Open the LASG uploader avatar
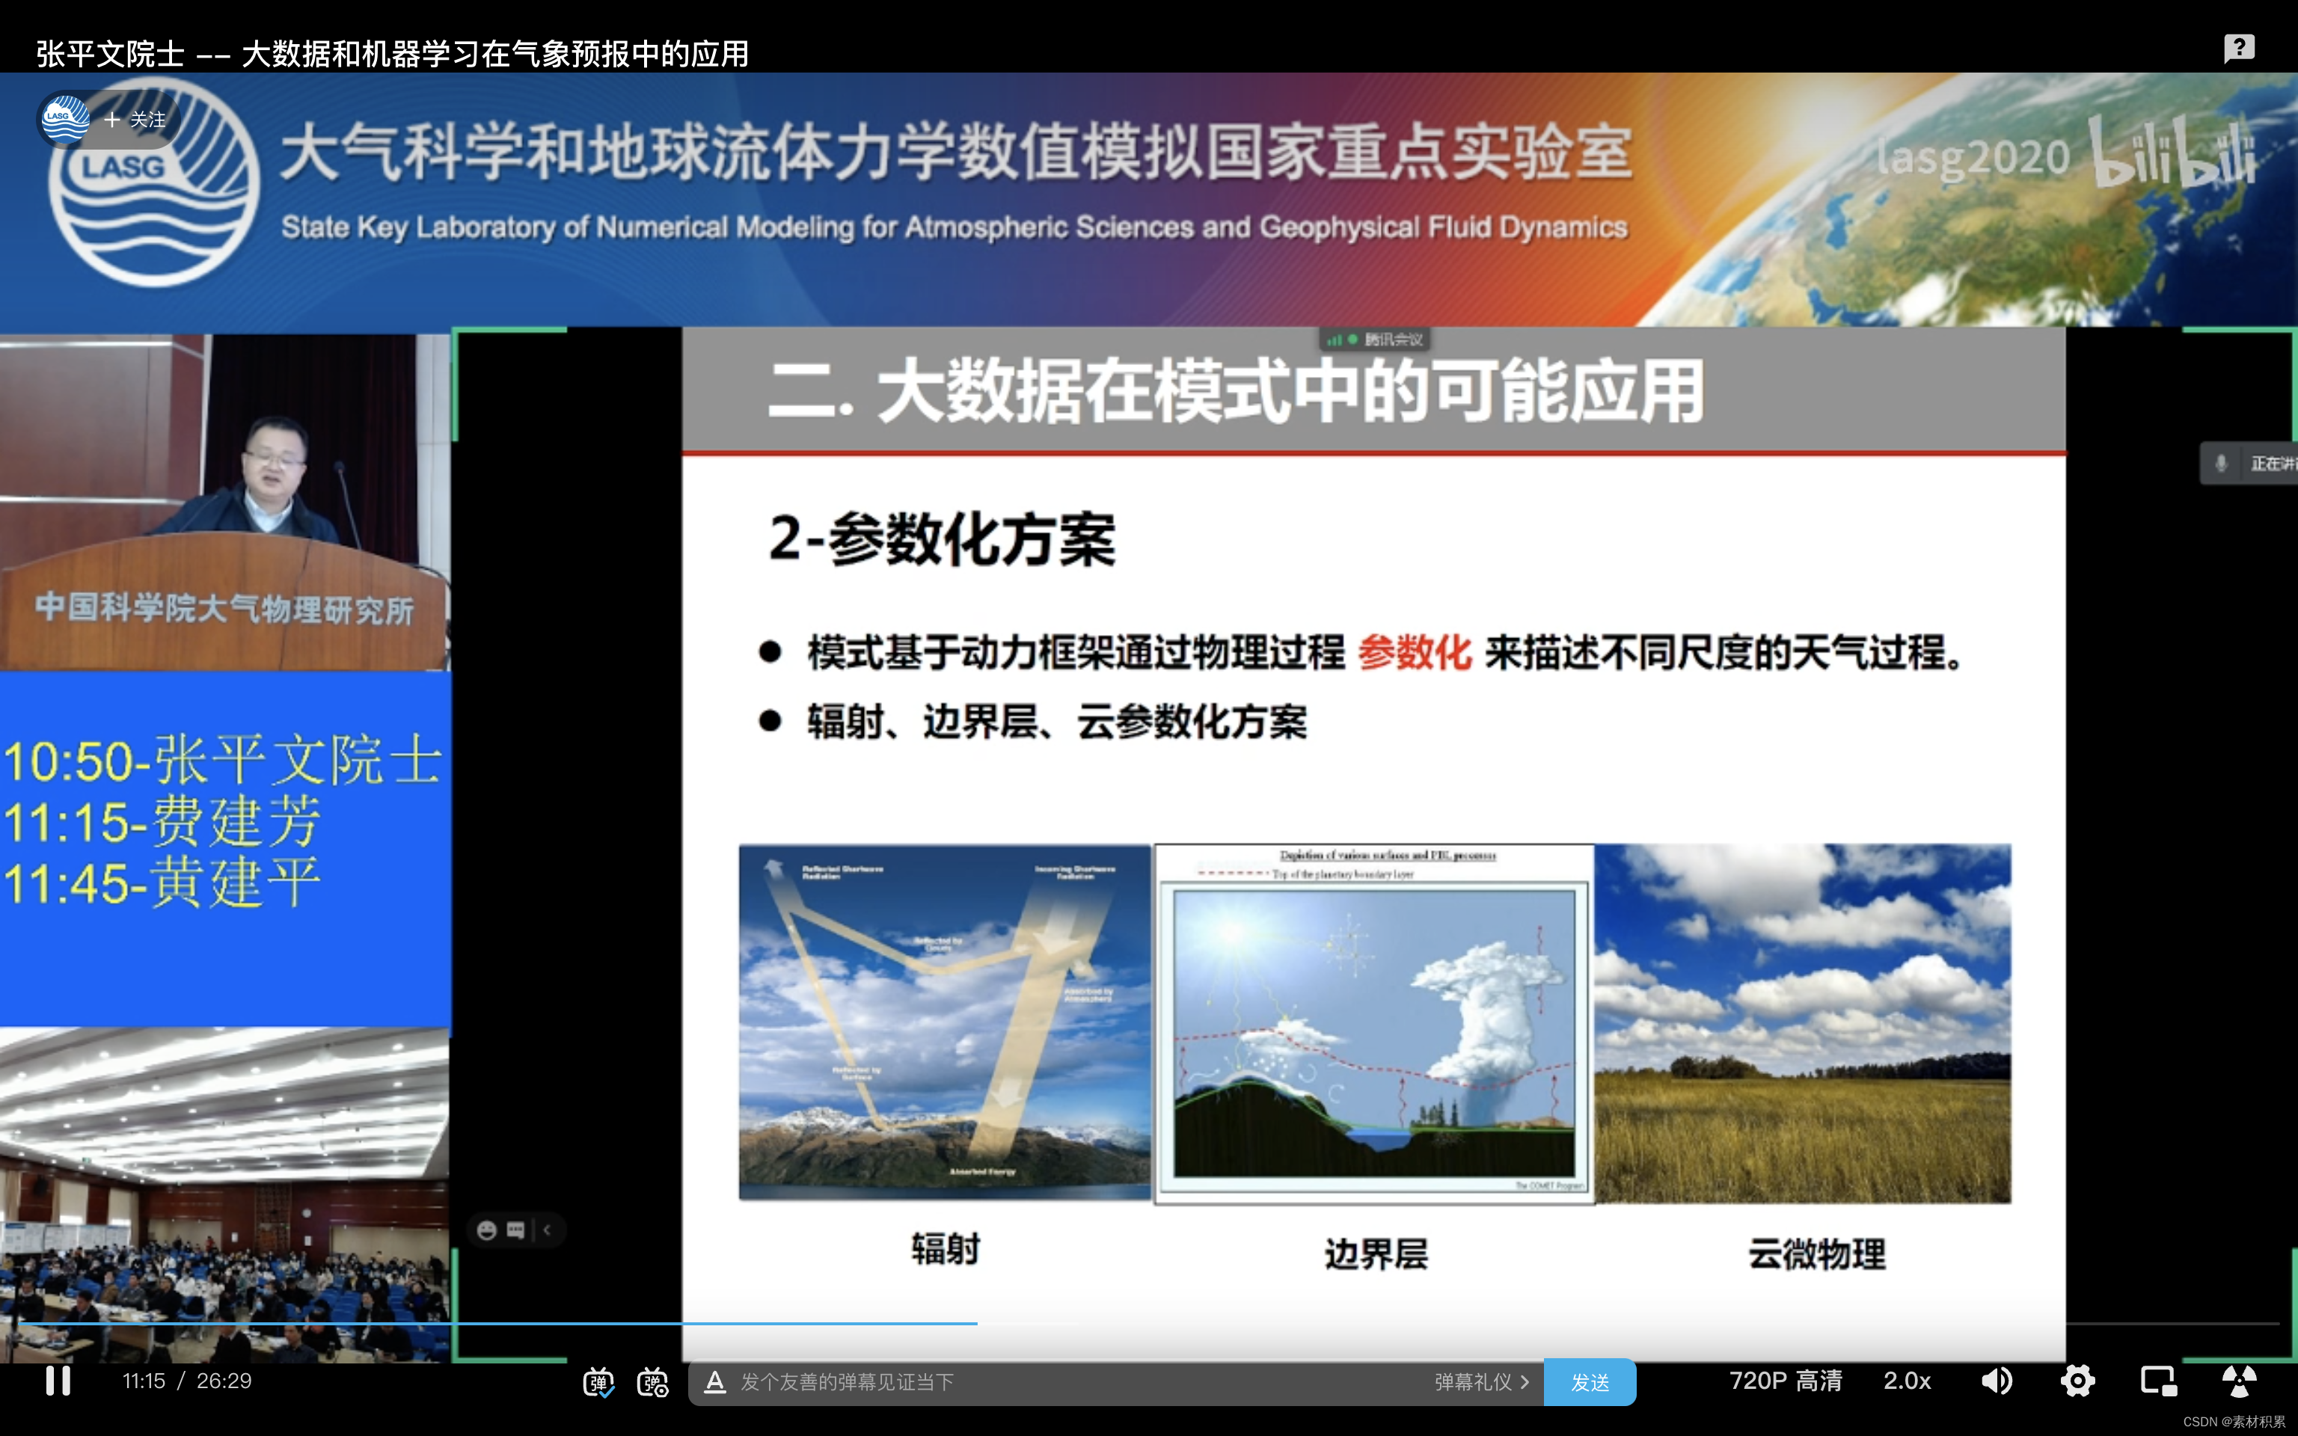Screen dimensions: 2298x1436 point(64,119)
